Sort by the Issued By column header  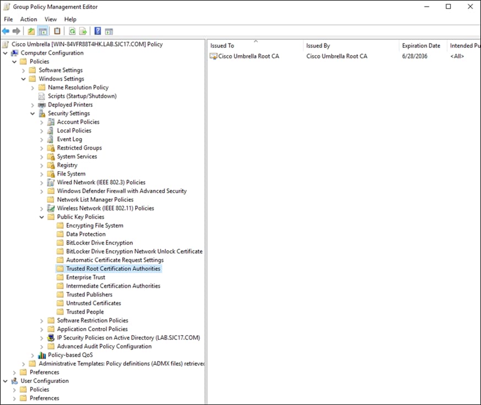click(x=351, y=46)
